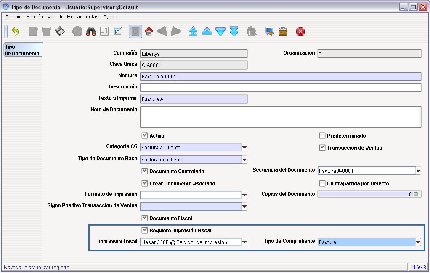Click the document with paperclip attachment icon
430x273 pixels.
point(104,31)
